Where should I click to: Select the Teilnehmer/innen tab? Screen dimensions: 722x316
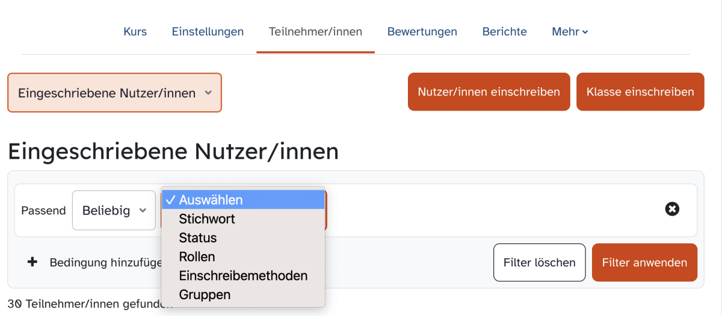tap(315, 31)
